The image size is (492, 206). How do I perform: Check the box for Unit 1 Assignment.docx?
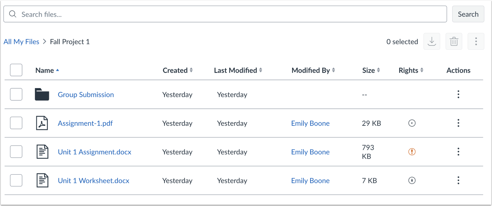[x=16, y=152]
